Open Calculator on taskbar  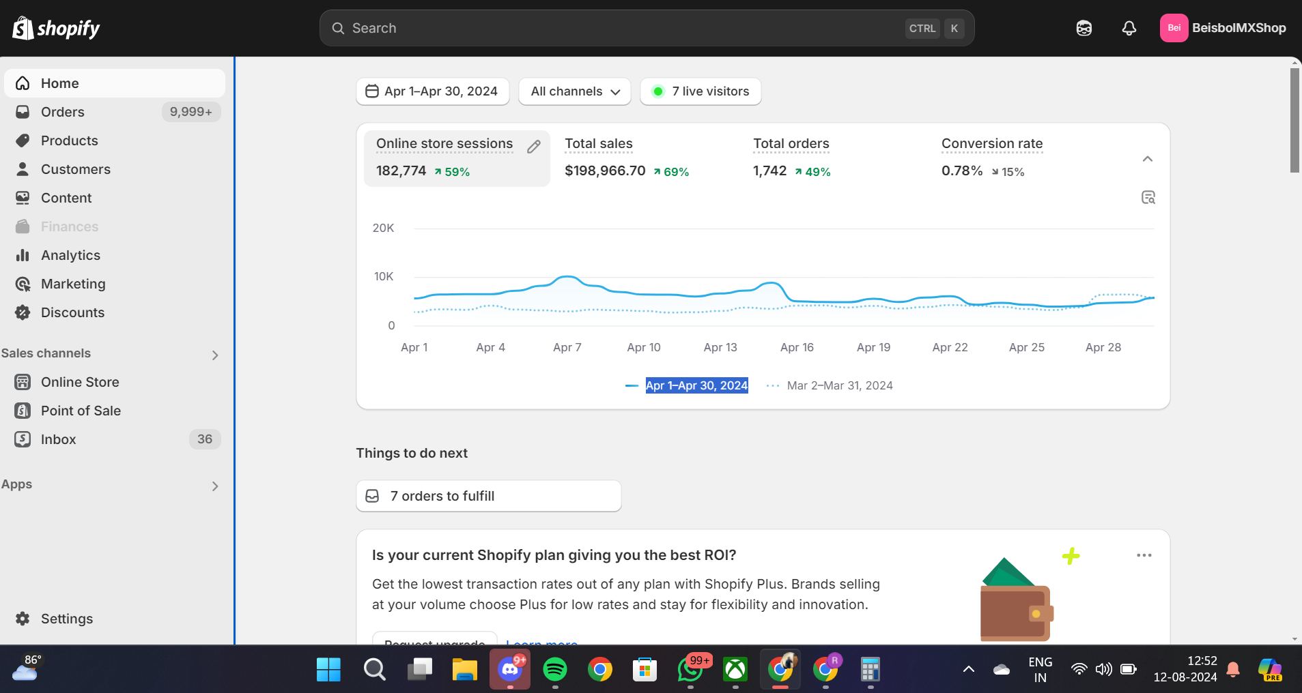click(870, 670)
